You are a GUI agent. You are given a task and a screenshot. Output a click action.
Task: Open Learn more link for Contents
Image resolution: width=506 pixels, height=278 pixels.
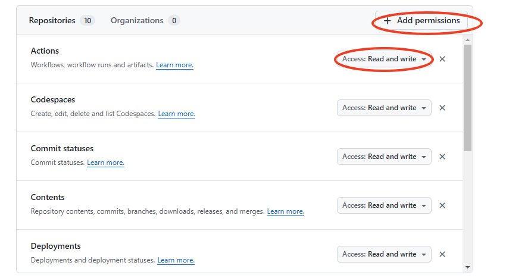[285, 211]
